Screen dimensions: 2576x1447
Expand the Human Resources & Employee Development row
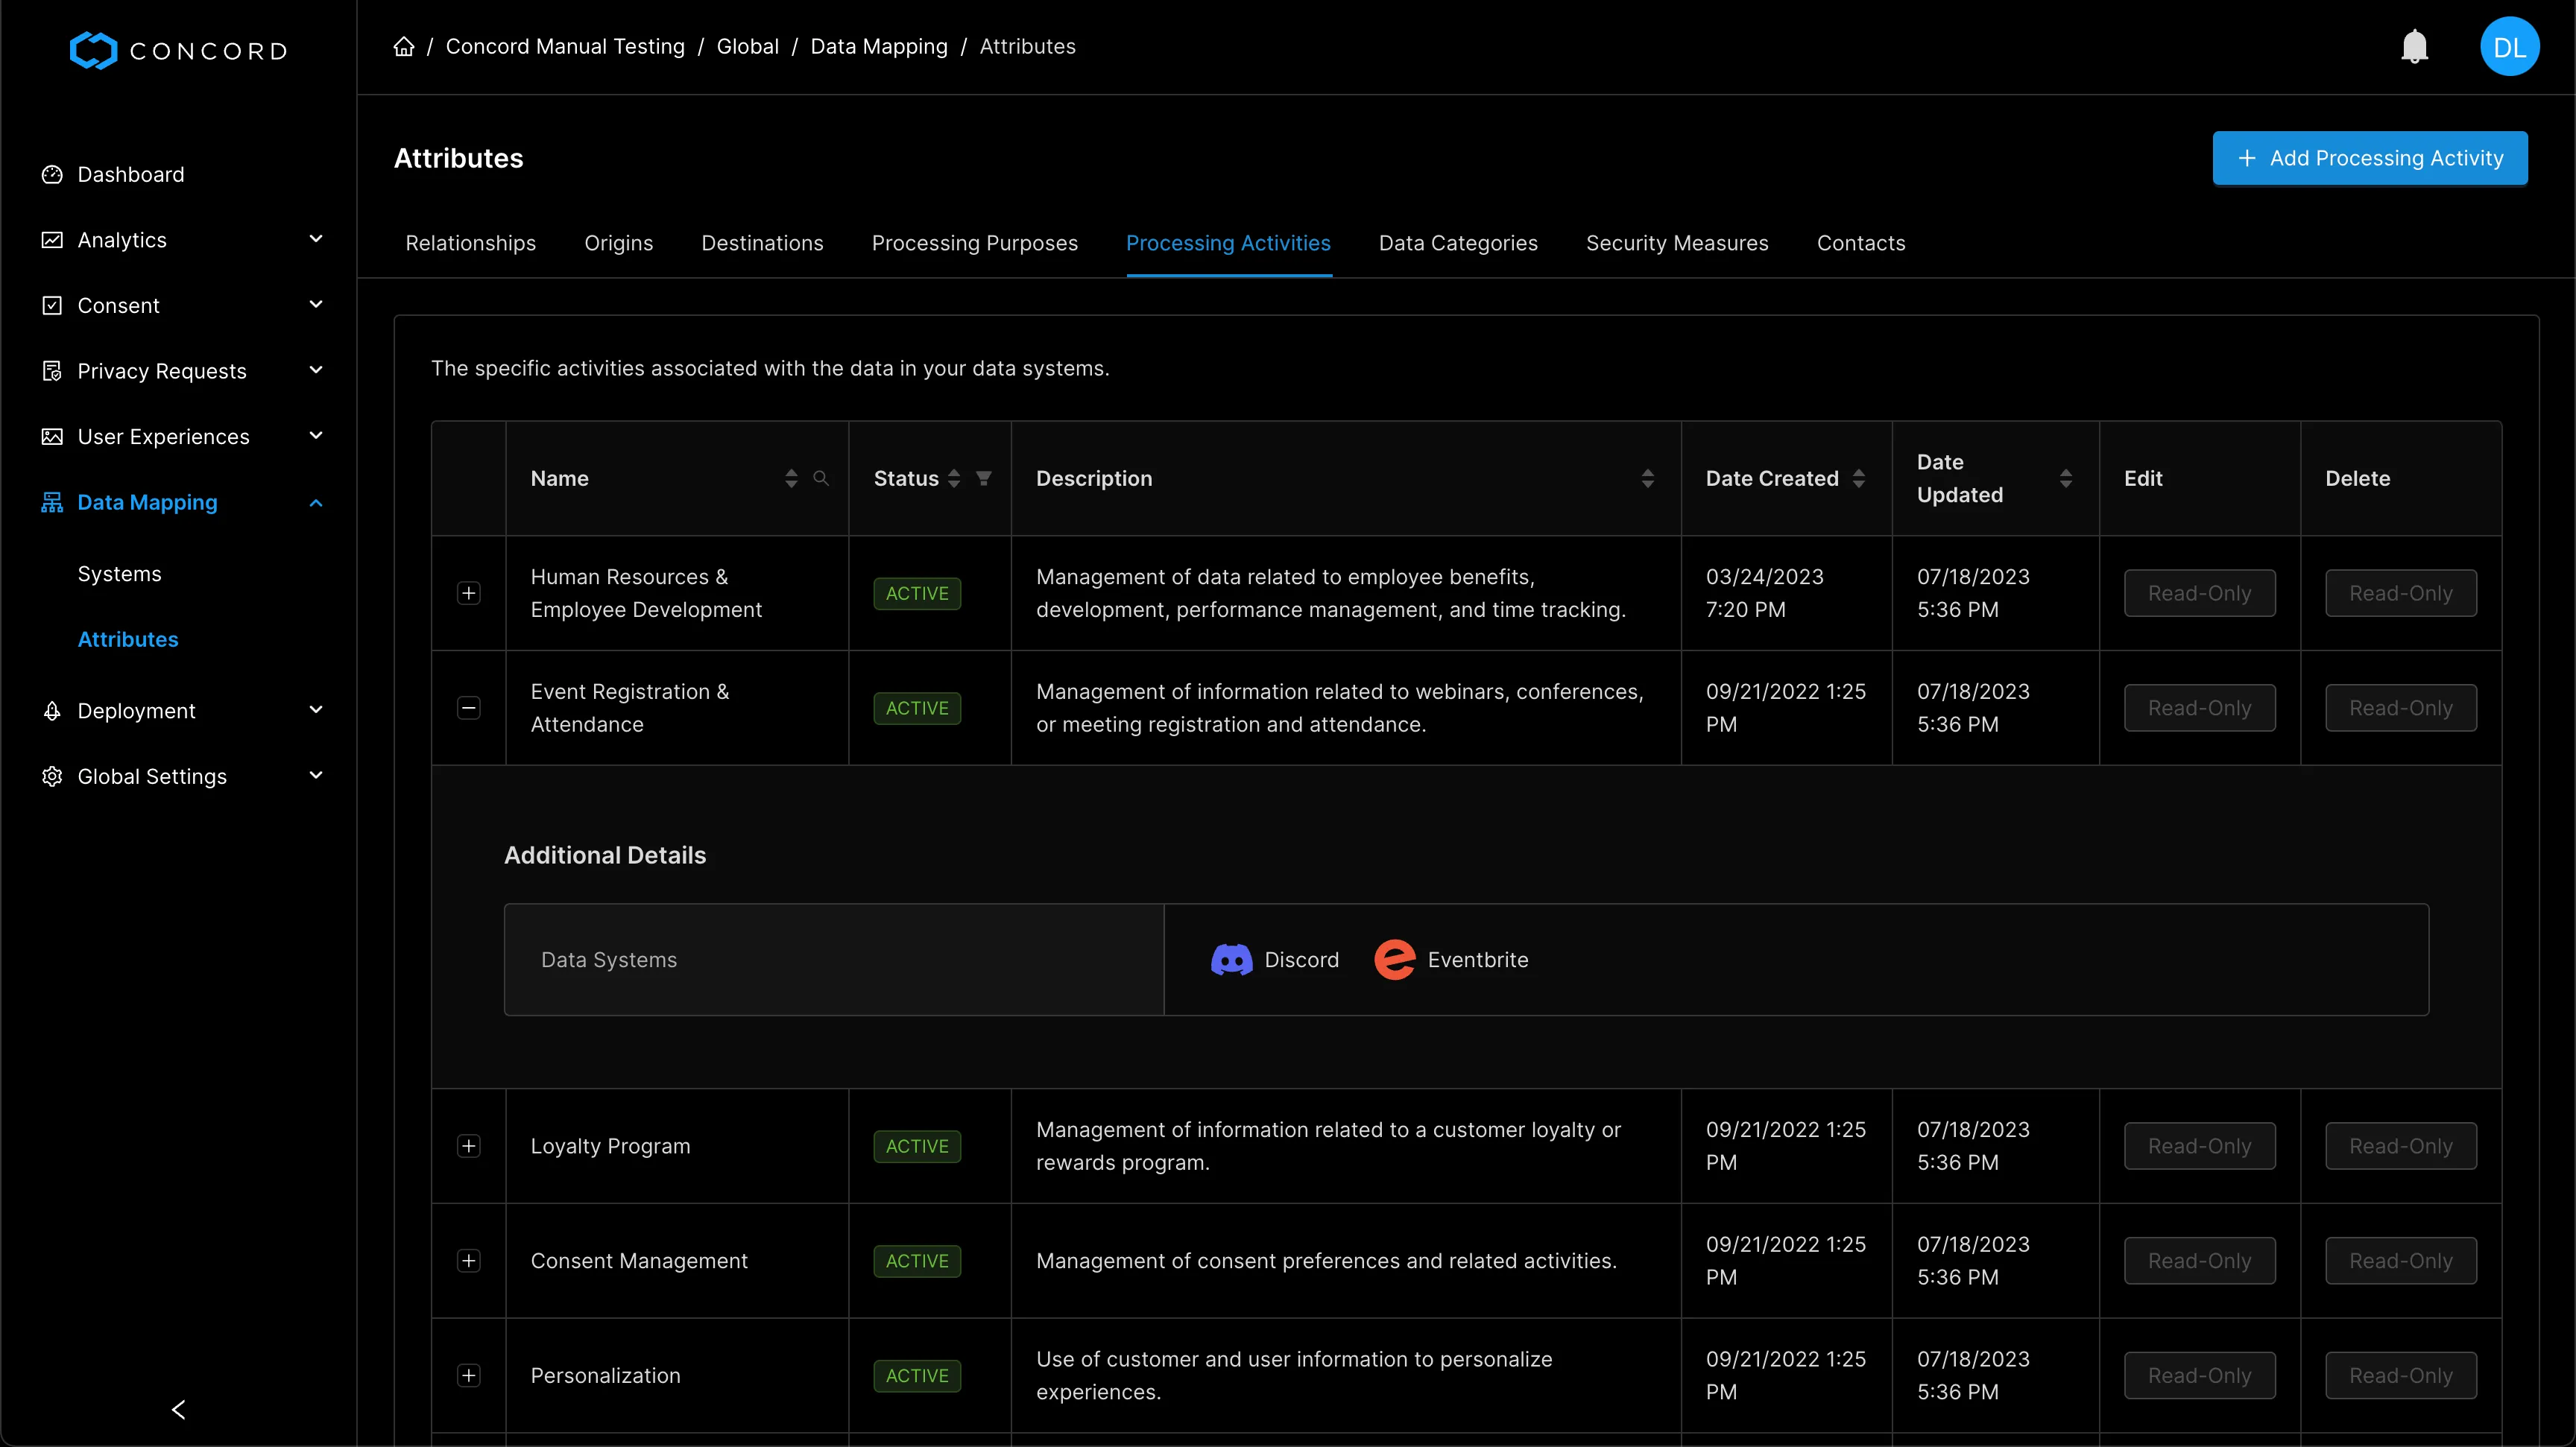(x=469, y=592)
